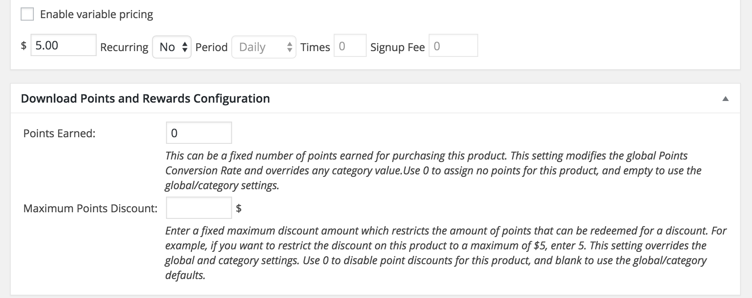Image resolution: width=752 pixels, height=298 pixels.
Task: Click the Download Points and Rewards Configuration heading
Action: (145, 99)
